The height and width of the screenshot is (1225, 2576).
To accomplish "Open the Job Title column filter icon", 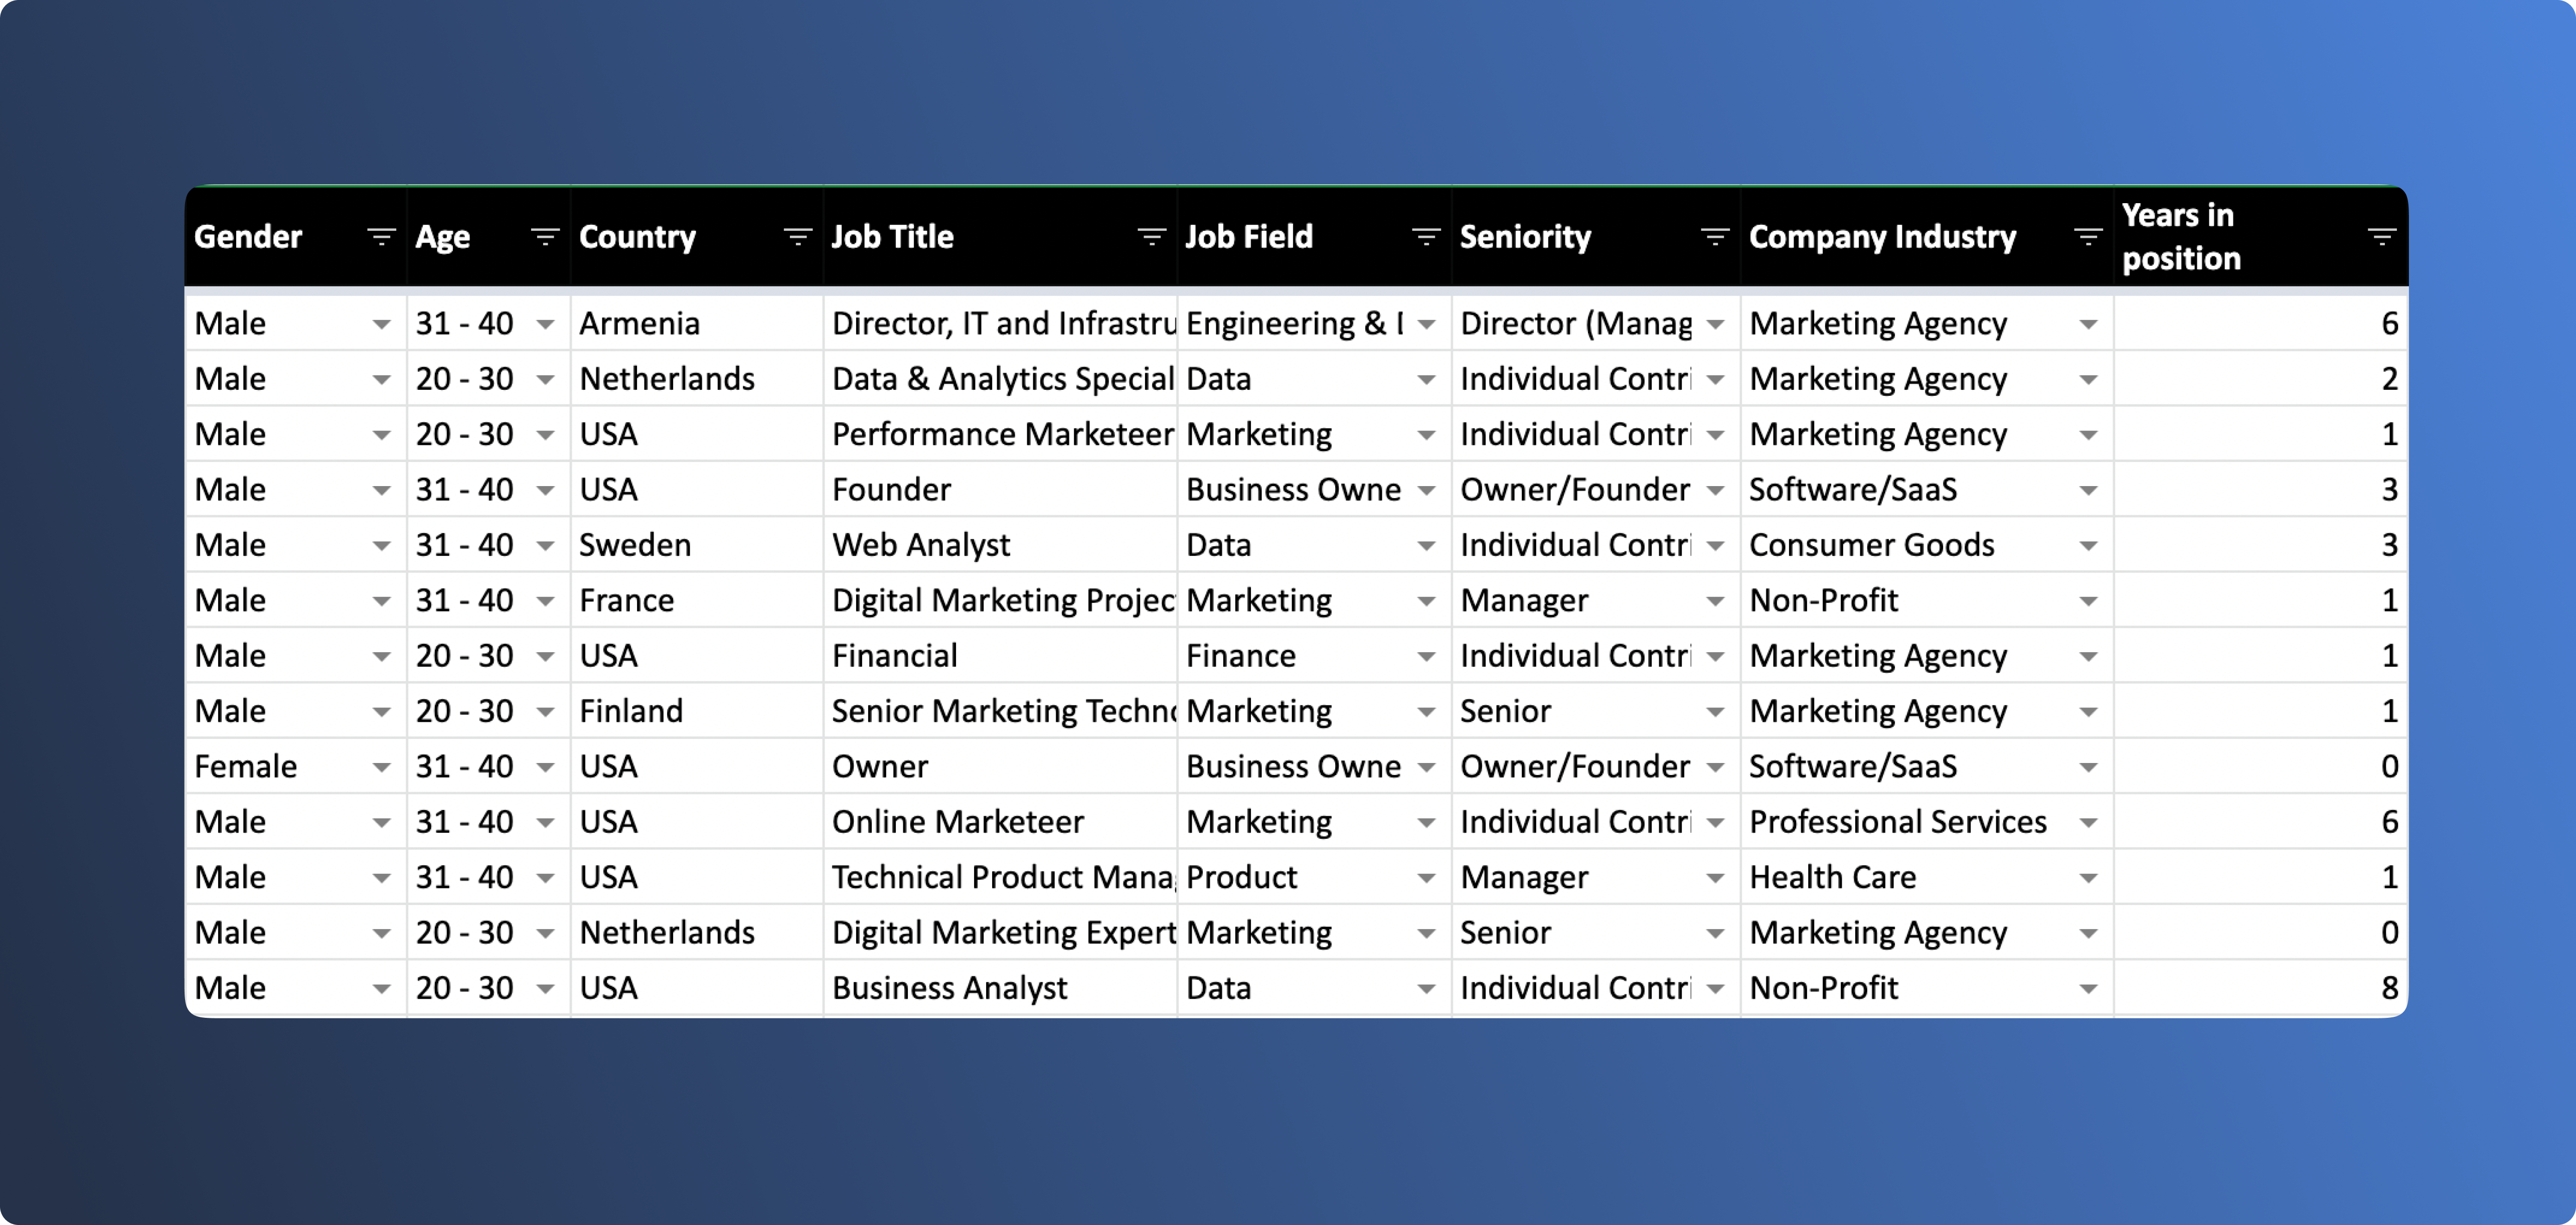I will [1152, 237].
